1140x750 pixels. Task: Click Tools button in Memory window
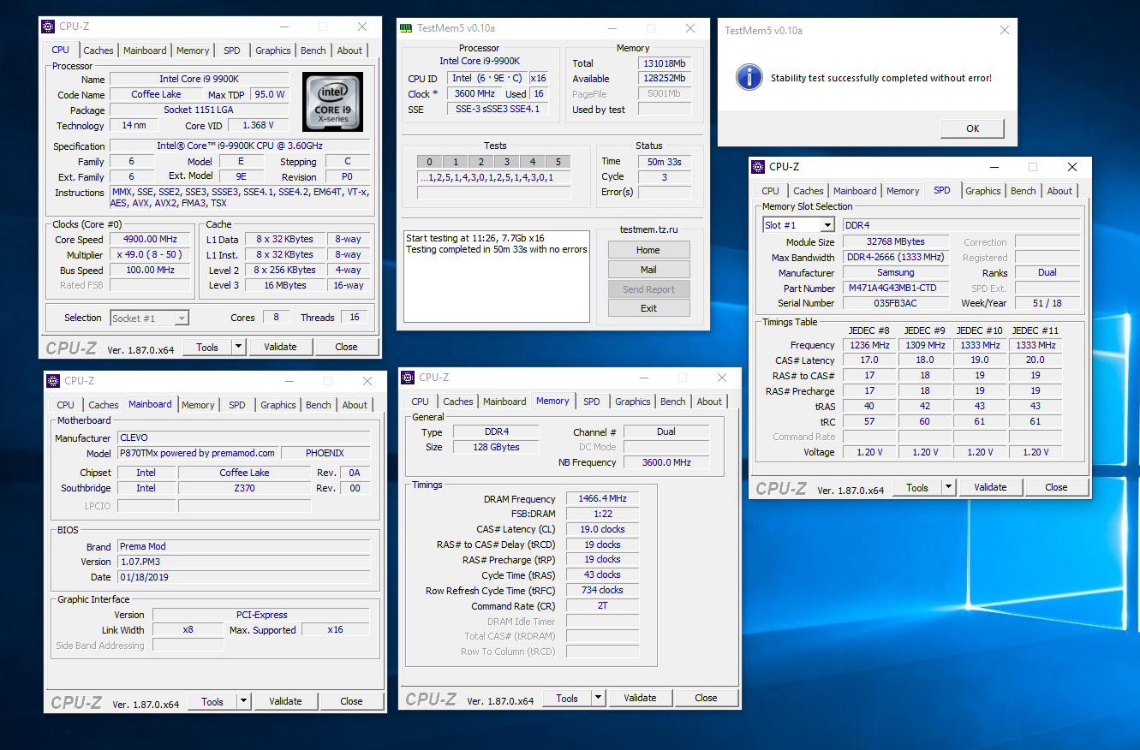(x=567, y=698)
